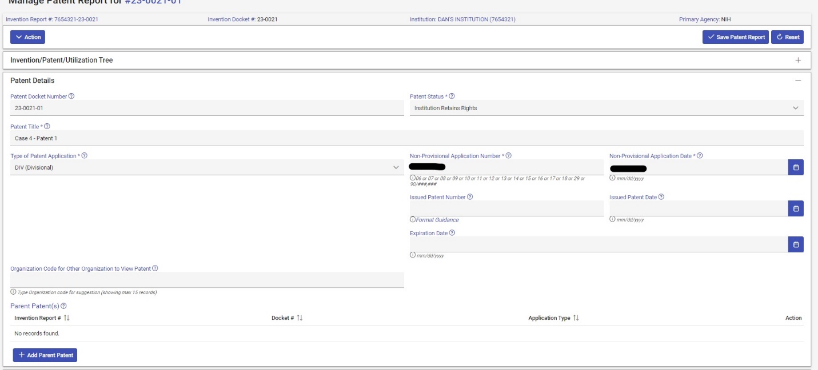Image resolution: width=818 pixels, height=370 pixels.
Task: Click the Patent Docket Number field
Action: (207, 108)
